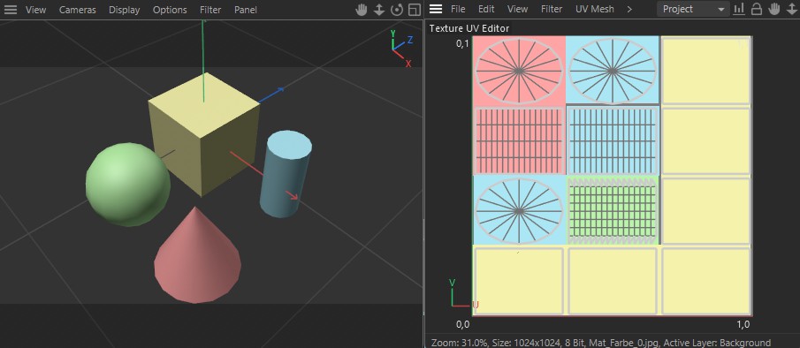Click the 1,0 UV coordinate label

[x=743, y=324]
